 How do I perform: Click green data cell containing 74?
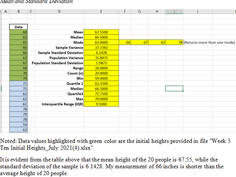point(19,78)
